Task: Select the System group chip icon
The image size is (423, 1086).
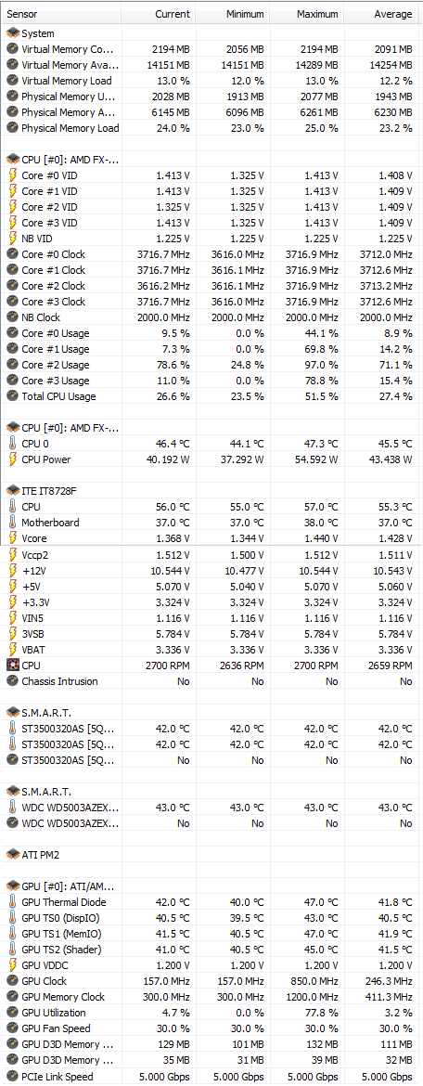Action: point(12,33)
